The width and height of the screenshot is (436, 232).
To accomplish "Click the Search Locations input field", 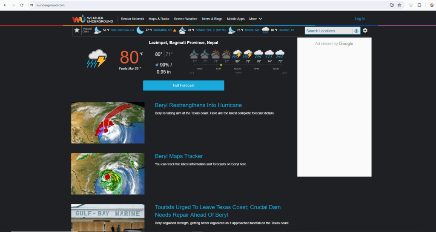I will (329, 31).
